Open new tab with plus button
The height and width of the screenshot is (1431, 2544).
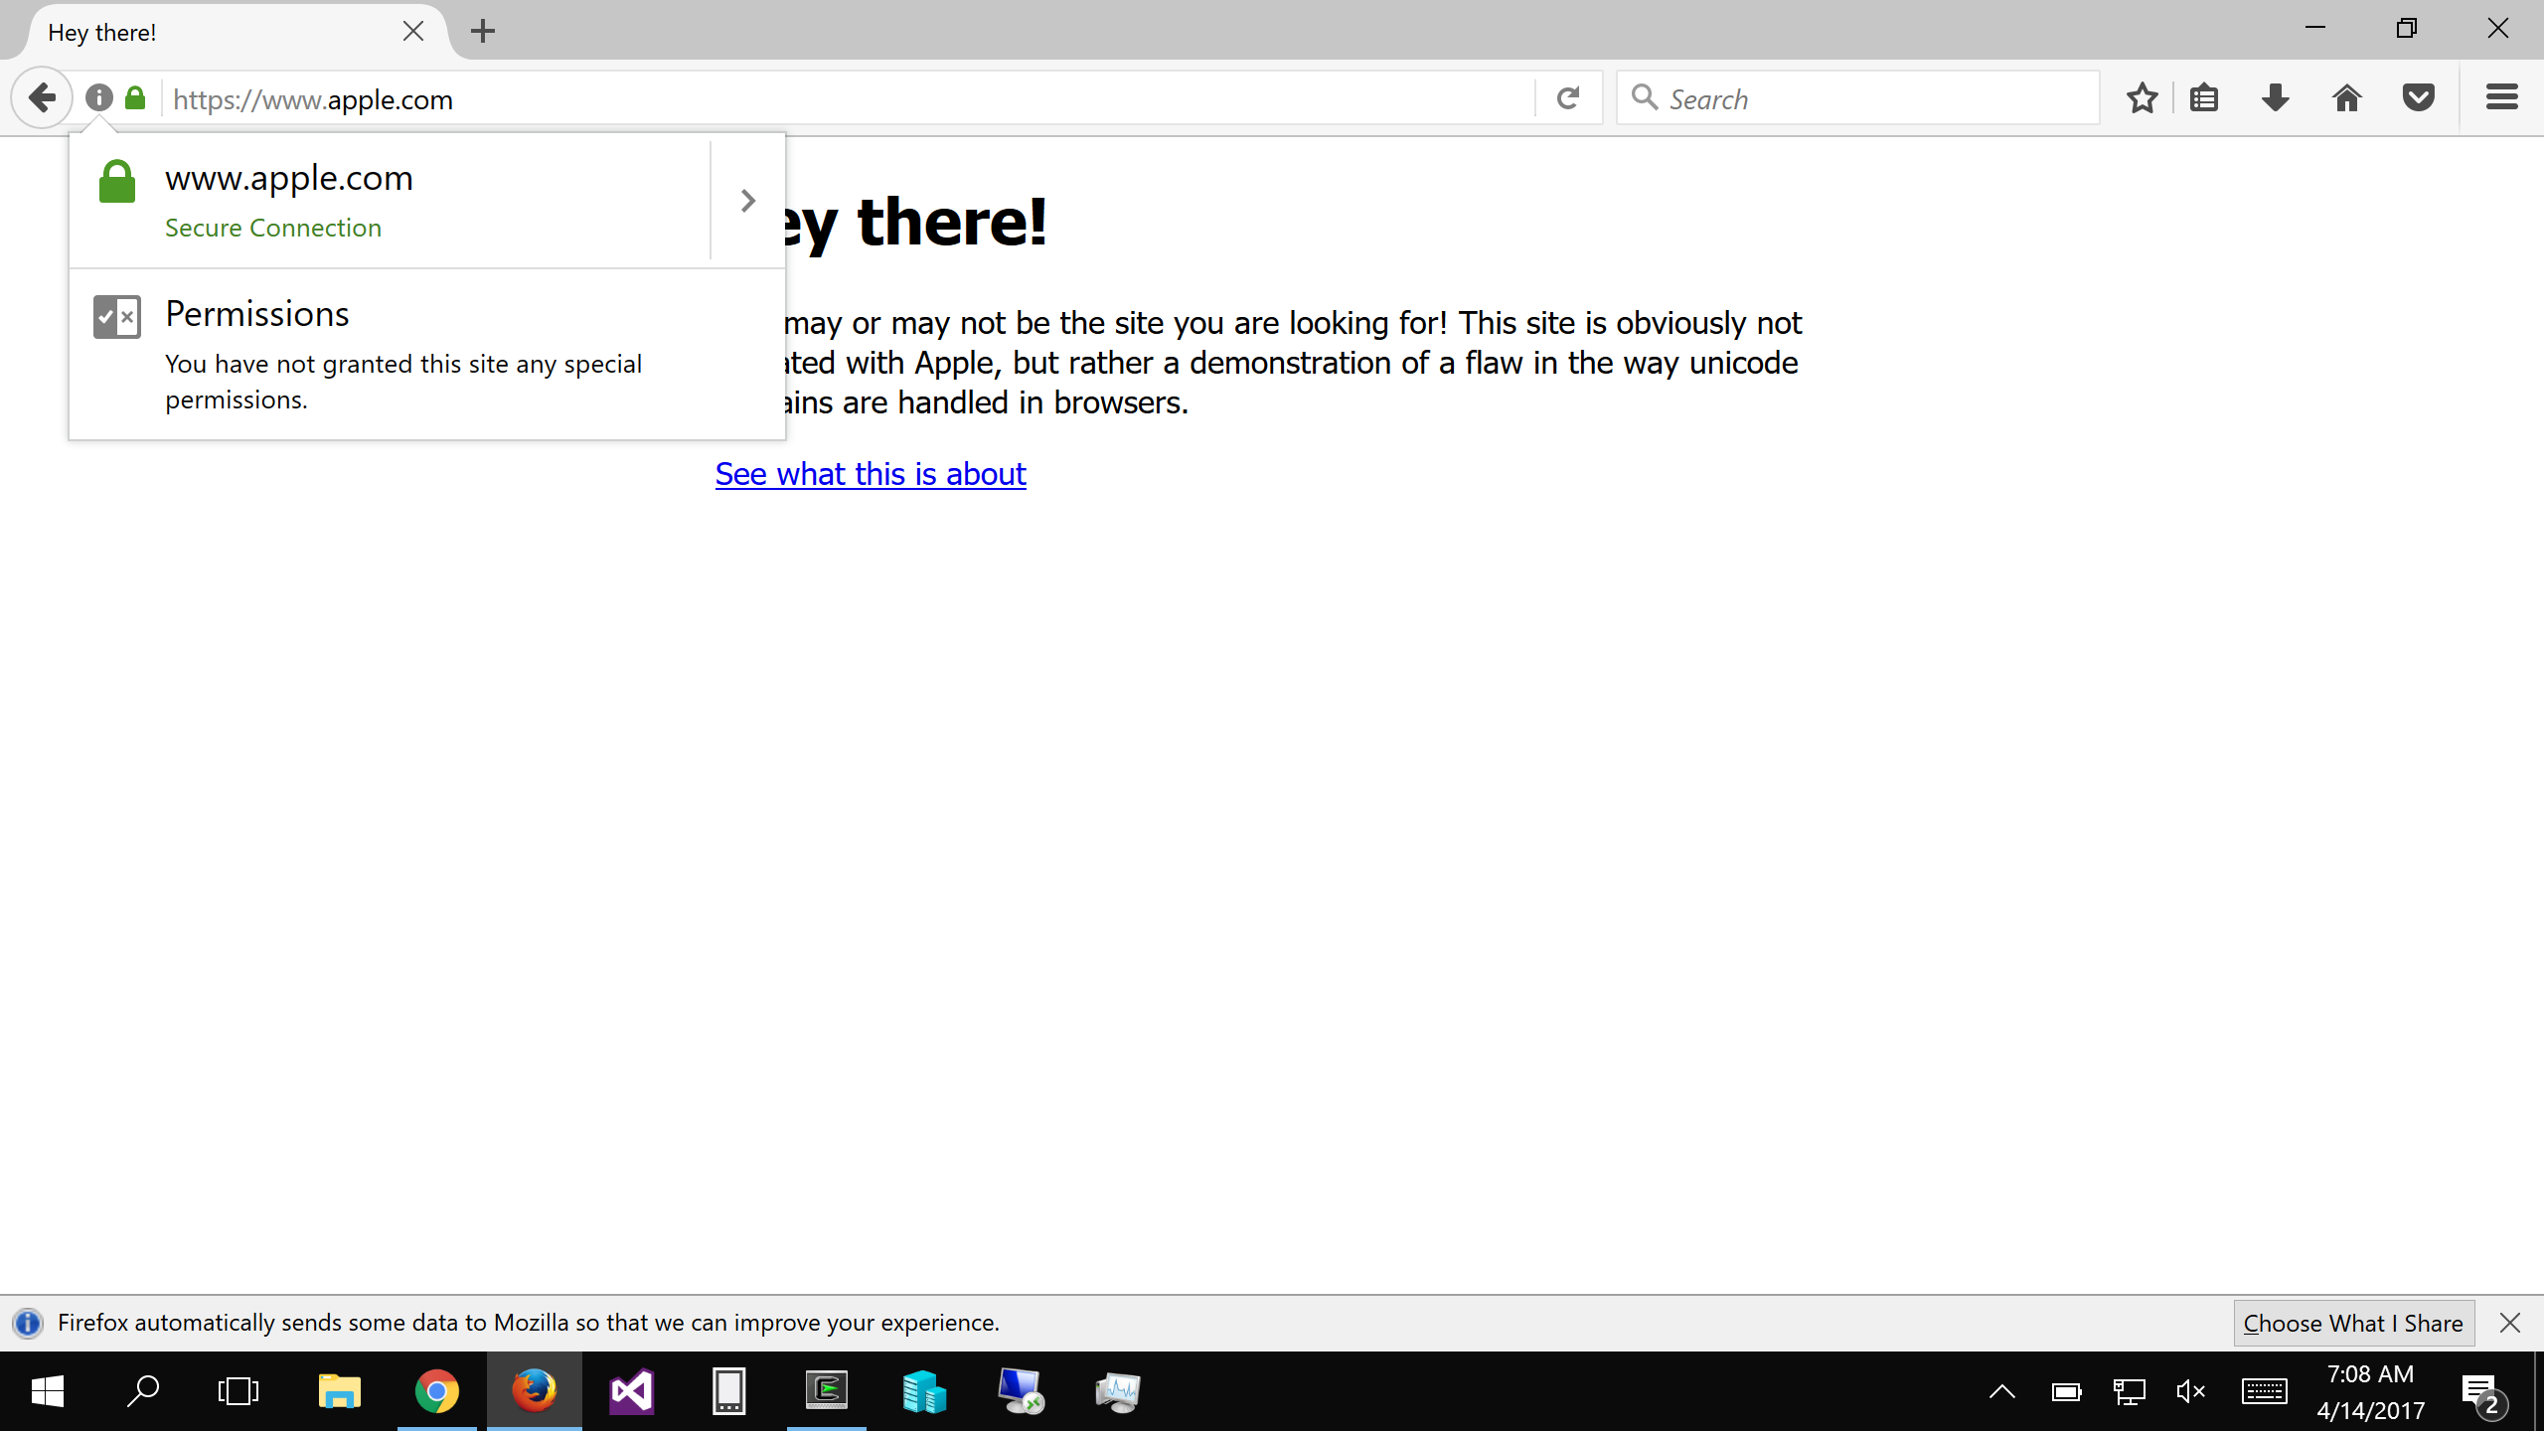482,30
